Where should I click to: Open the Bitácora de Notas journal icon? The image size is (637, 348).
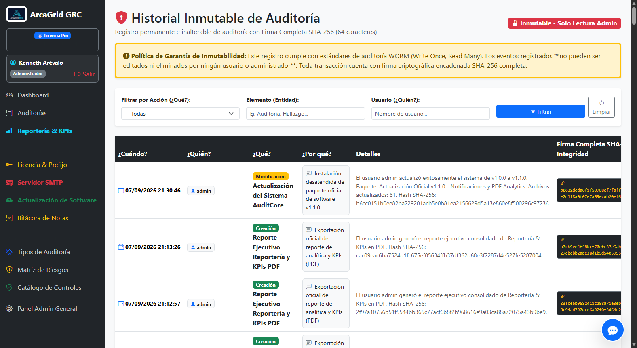(x=9, y=218)
